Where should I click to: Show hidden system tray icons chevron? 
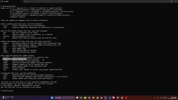[x=155, y=98]
